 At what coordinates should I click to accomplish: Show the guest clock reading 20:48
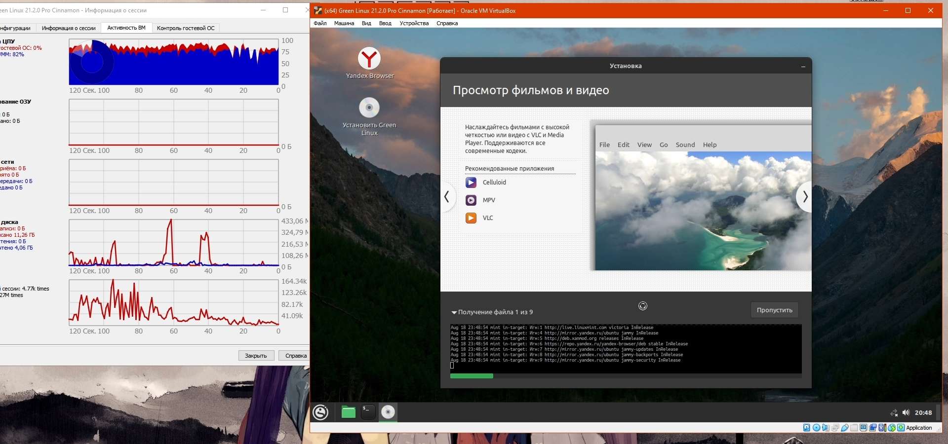923,413
